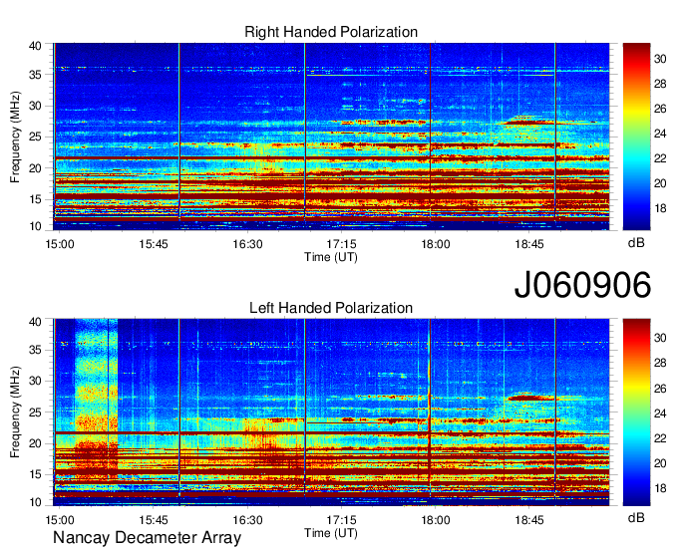The image size is (678, 550).
Task: Click the dB unit label of the upper color bar
Action: coord(636,244)
